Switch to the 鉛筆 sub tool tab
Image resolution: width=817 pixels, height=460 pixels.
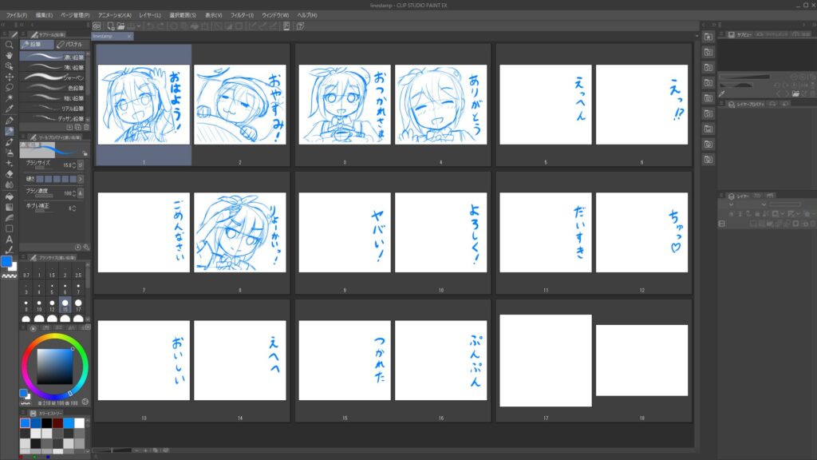pyautogui.click(x=37, y=44)
